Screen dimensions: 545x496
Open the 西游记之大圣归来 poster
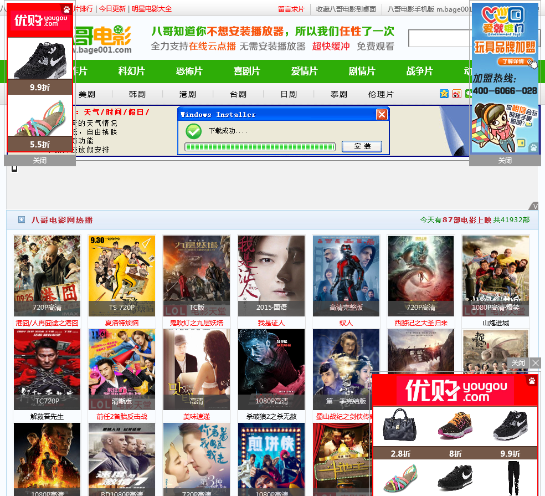pyautogui.click(x=421, y=276)
